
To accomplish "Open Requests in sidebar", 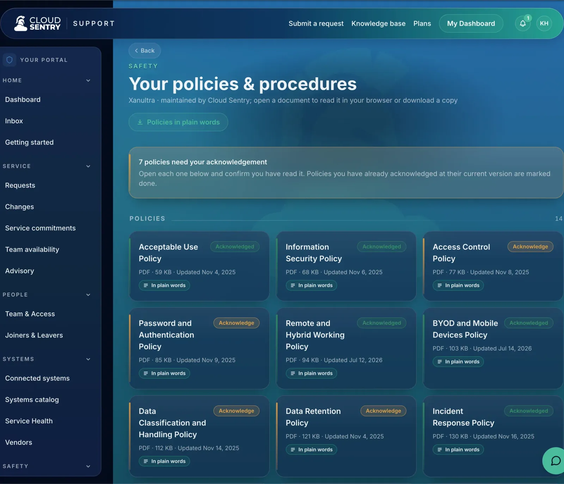I will (20, 185).
